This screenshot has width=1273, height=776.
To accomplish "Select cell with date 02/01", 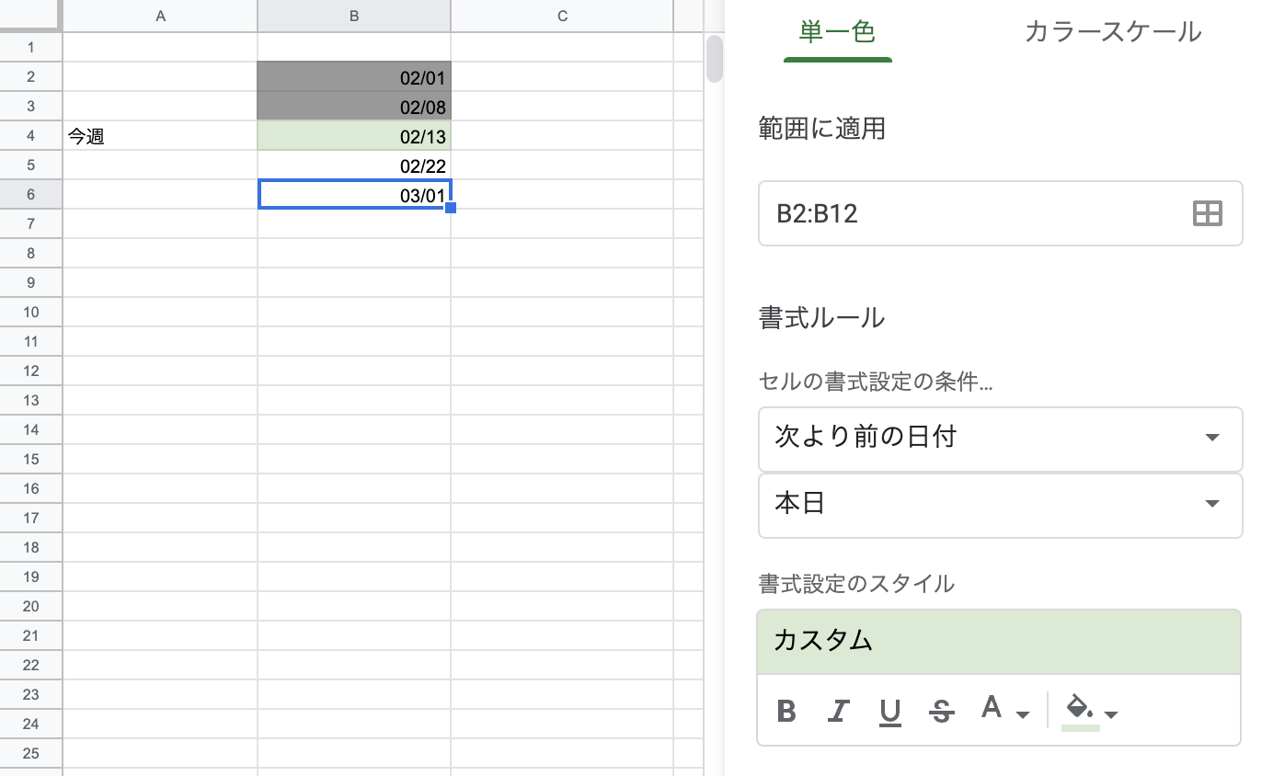I will pyautogui.click(x=354, y=77).
